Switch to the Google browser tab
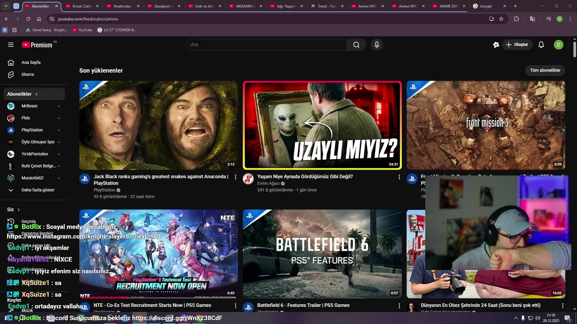577x324 pixels. [x=489, y=6]
